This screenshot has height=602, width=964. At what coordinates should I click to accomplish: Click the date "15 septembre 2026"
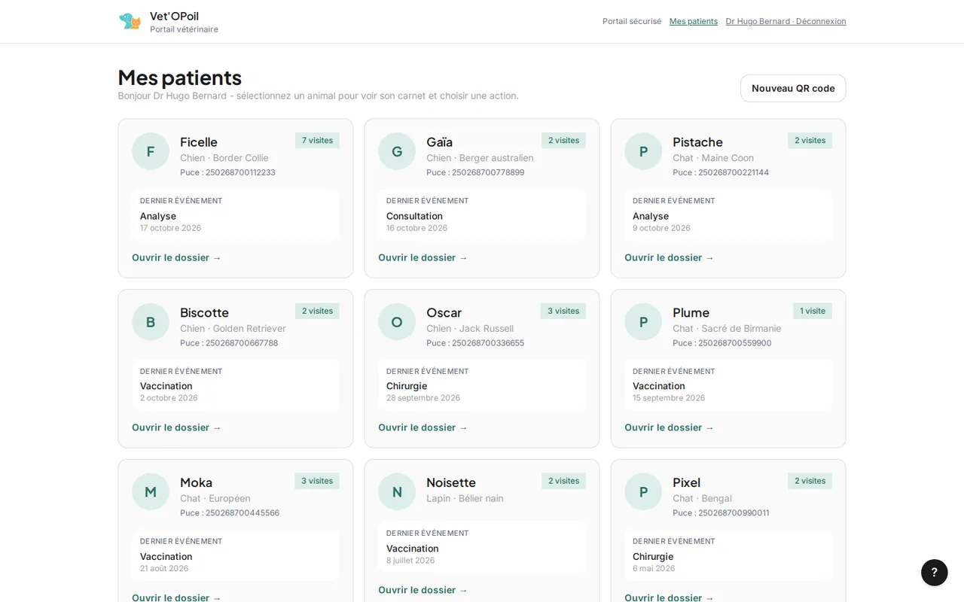tap(669, 398)
